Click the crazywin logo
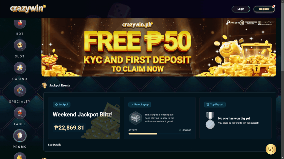Image resolution: width=284 pixels, height=159 pixels. [28, 9]
